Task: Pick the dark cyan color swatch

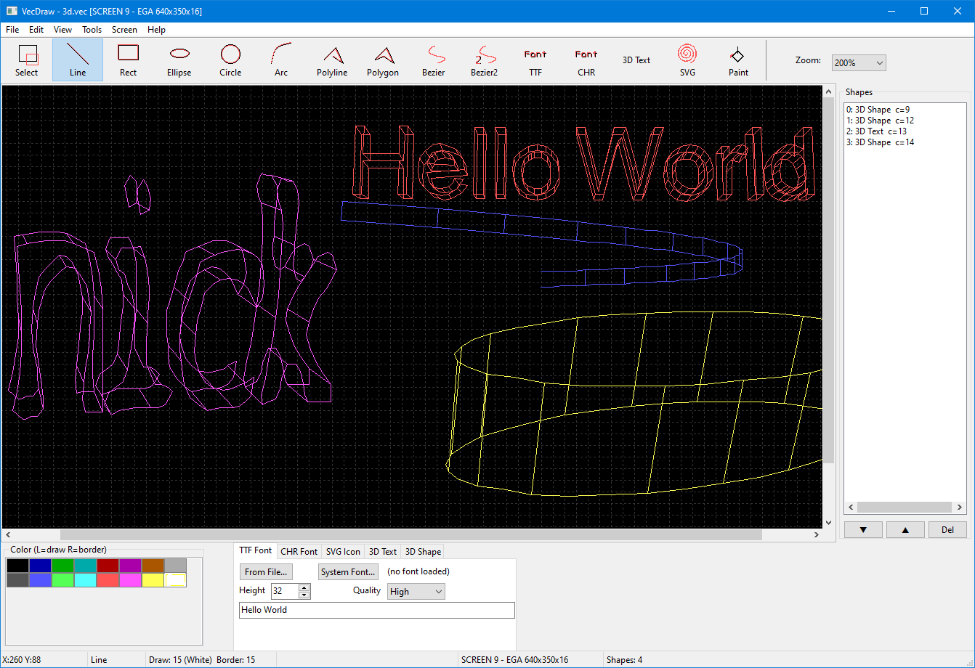Action: pyautogui.click(x=85, y=566)
